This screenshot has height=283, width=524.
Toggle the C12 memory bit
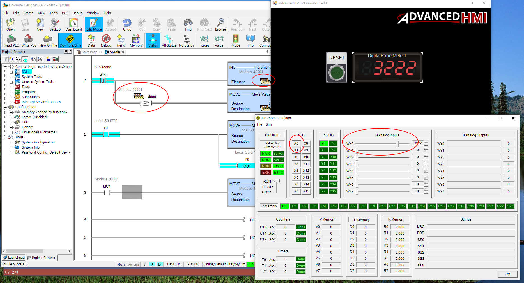point(402,206)
